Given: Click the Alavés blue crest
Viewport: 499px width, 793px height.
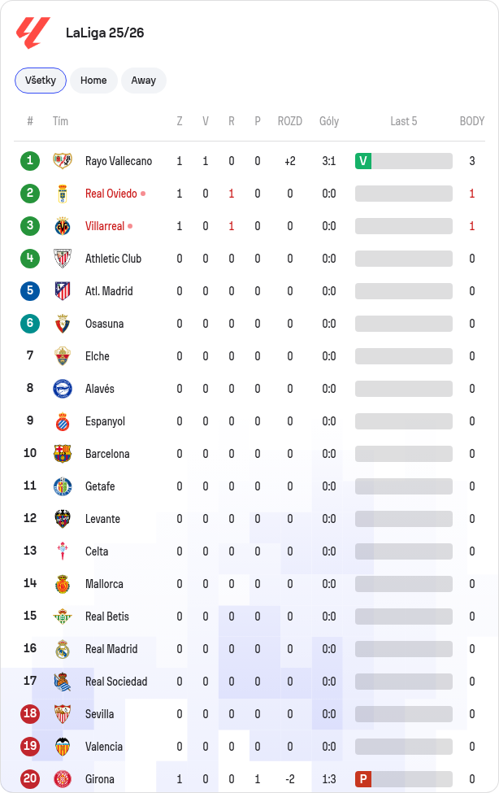Looking at the screenshot, I should click(x=63, y=389).
